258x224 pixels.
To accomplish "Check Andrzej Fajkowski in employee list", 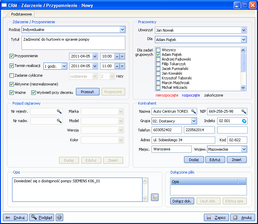I will point(158,59).
